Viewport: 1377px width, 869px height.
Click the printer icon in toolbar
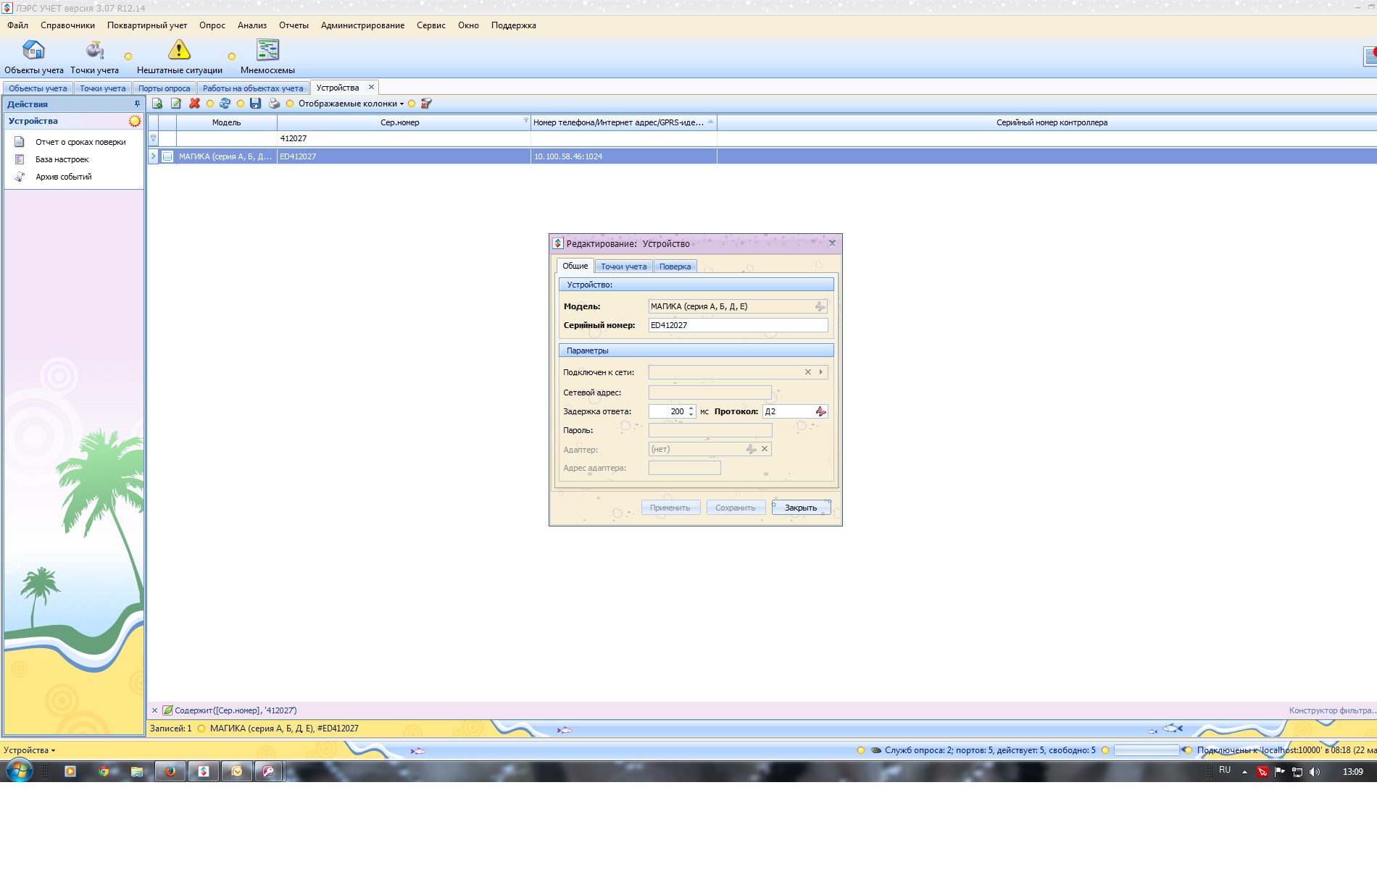(274, 104)
